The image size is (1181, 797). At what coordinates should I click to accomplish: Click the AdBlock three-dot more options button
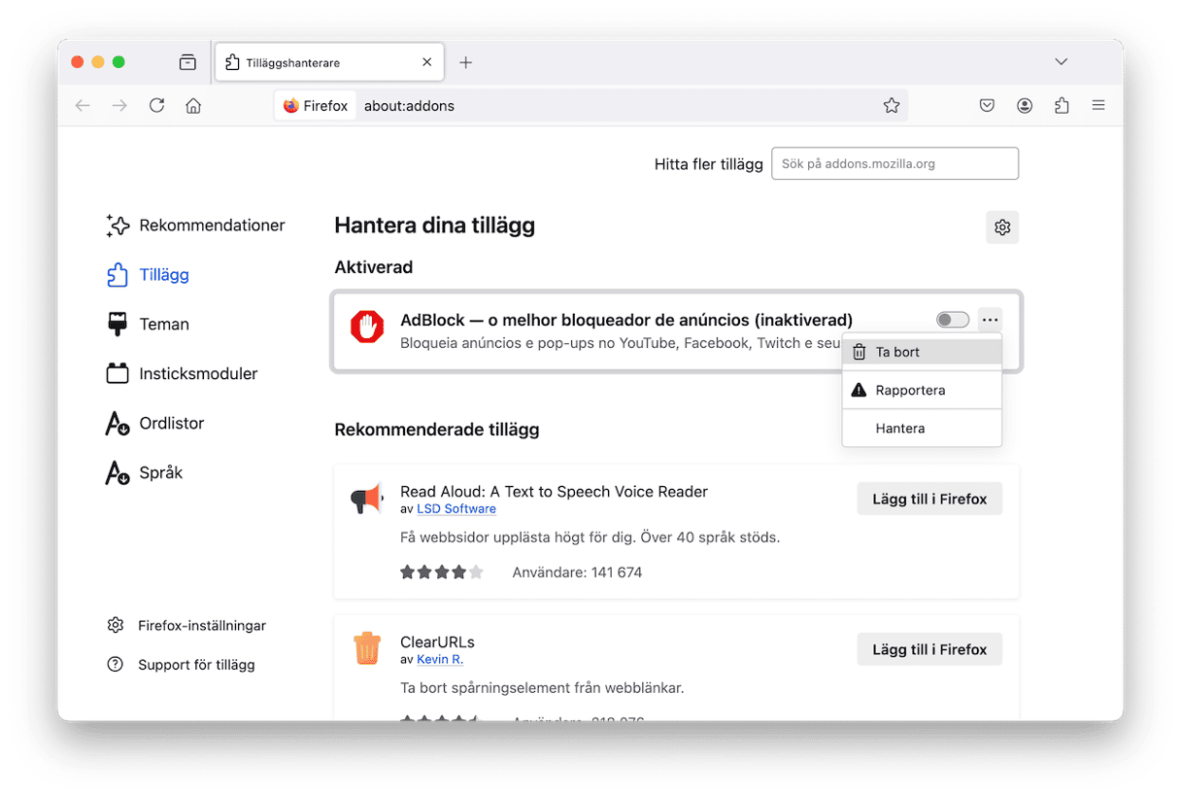coord(990,320)
